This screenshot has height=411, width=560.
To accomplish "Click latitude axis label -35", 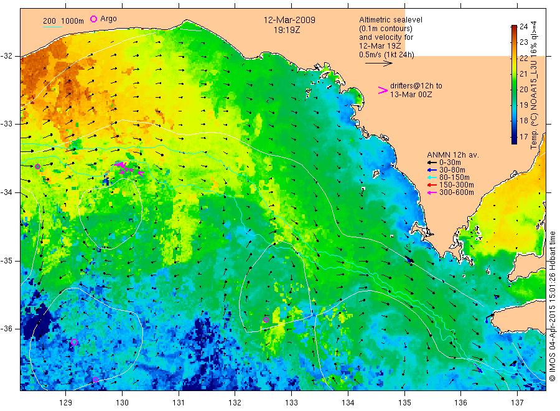I will click(x=6, y=260).
